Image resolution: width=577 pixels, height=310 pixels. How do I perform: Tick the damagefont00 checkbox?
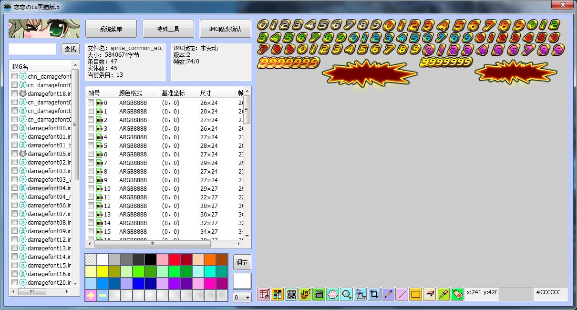coord(15,128)
